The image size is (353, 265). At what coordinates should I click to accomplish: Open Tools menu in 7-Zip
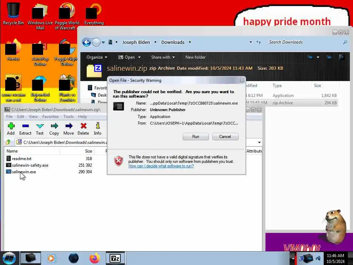click(69, 117)
